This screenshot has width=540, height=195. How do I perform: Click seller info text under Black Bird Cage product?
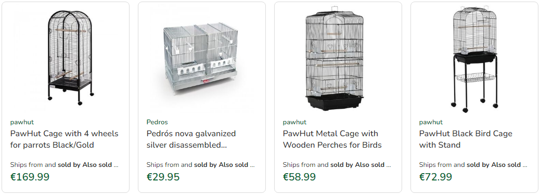pyautogui.click(x=473, y=165)
